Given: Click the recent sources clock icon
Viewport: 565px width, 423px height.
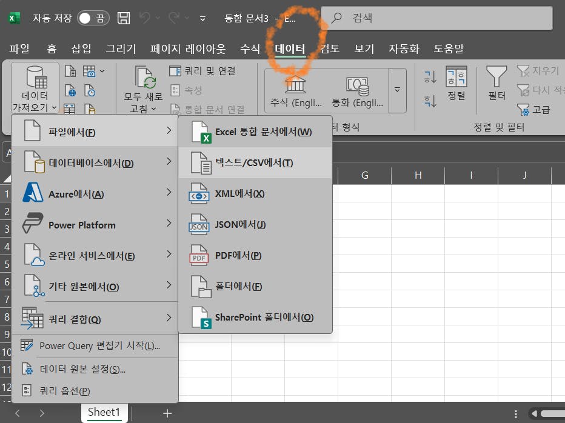Looking at the screenshot, I should (89, 90).
